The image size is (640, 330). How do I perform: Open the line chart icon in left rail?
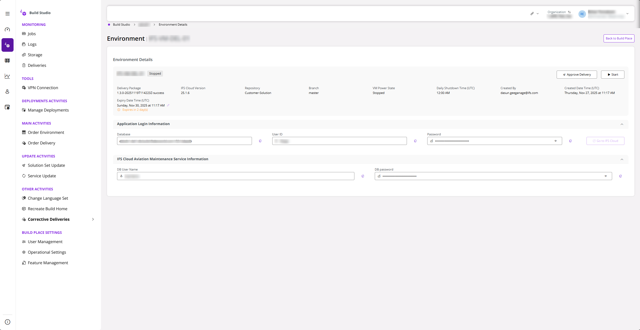8,76
